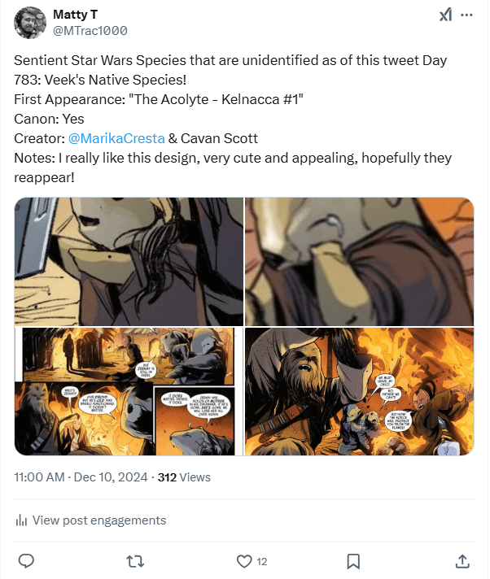This screenshot has height=579, width=490.
Task: Open View post engagements
Action: click(98, 520)
